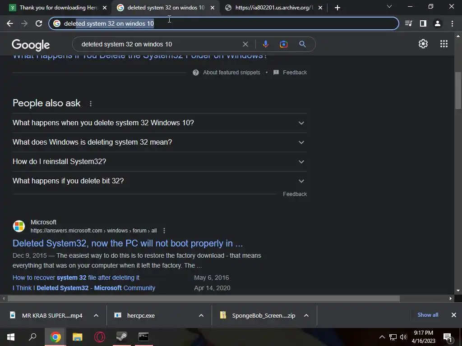Open 'How to recover system 32 file after deleting it'
The width and height of the screenshot is (462, 346).
point(76,278)
